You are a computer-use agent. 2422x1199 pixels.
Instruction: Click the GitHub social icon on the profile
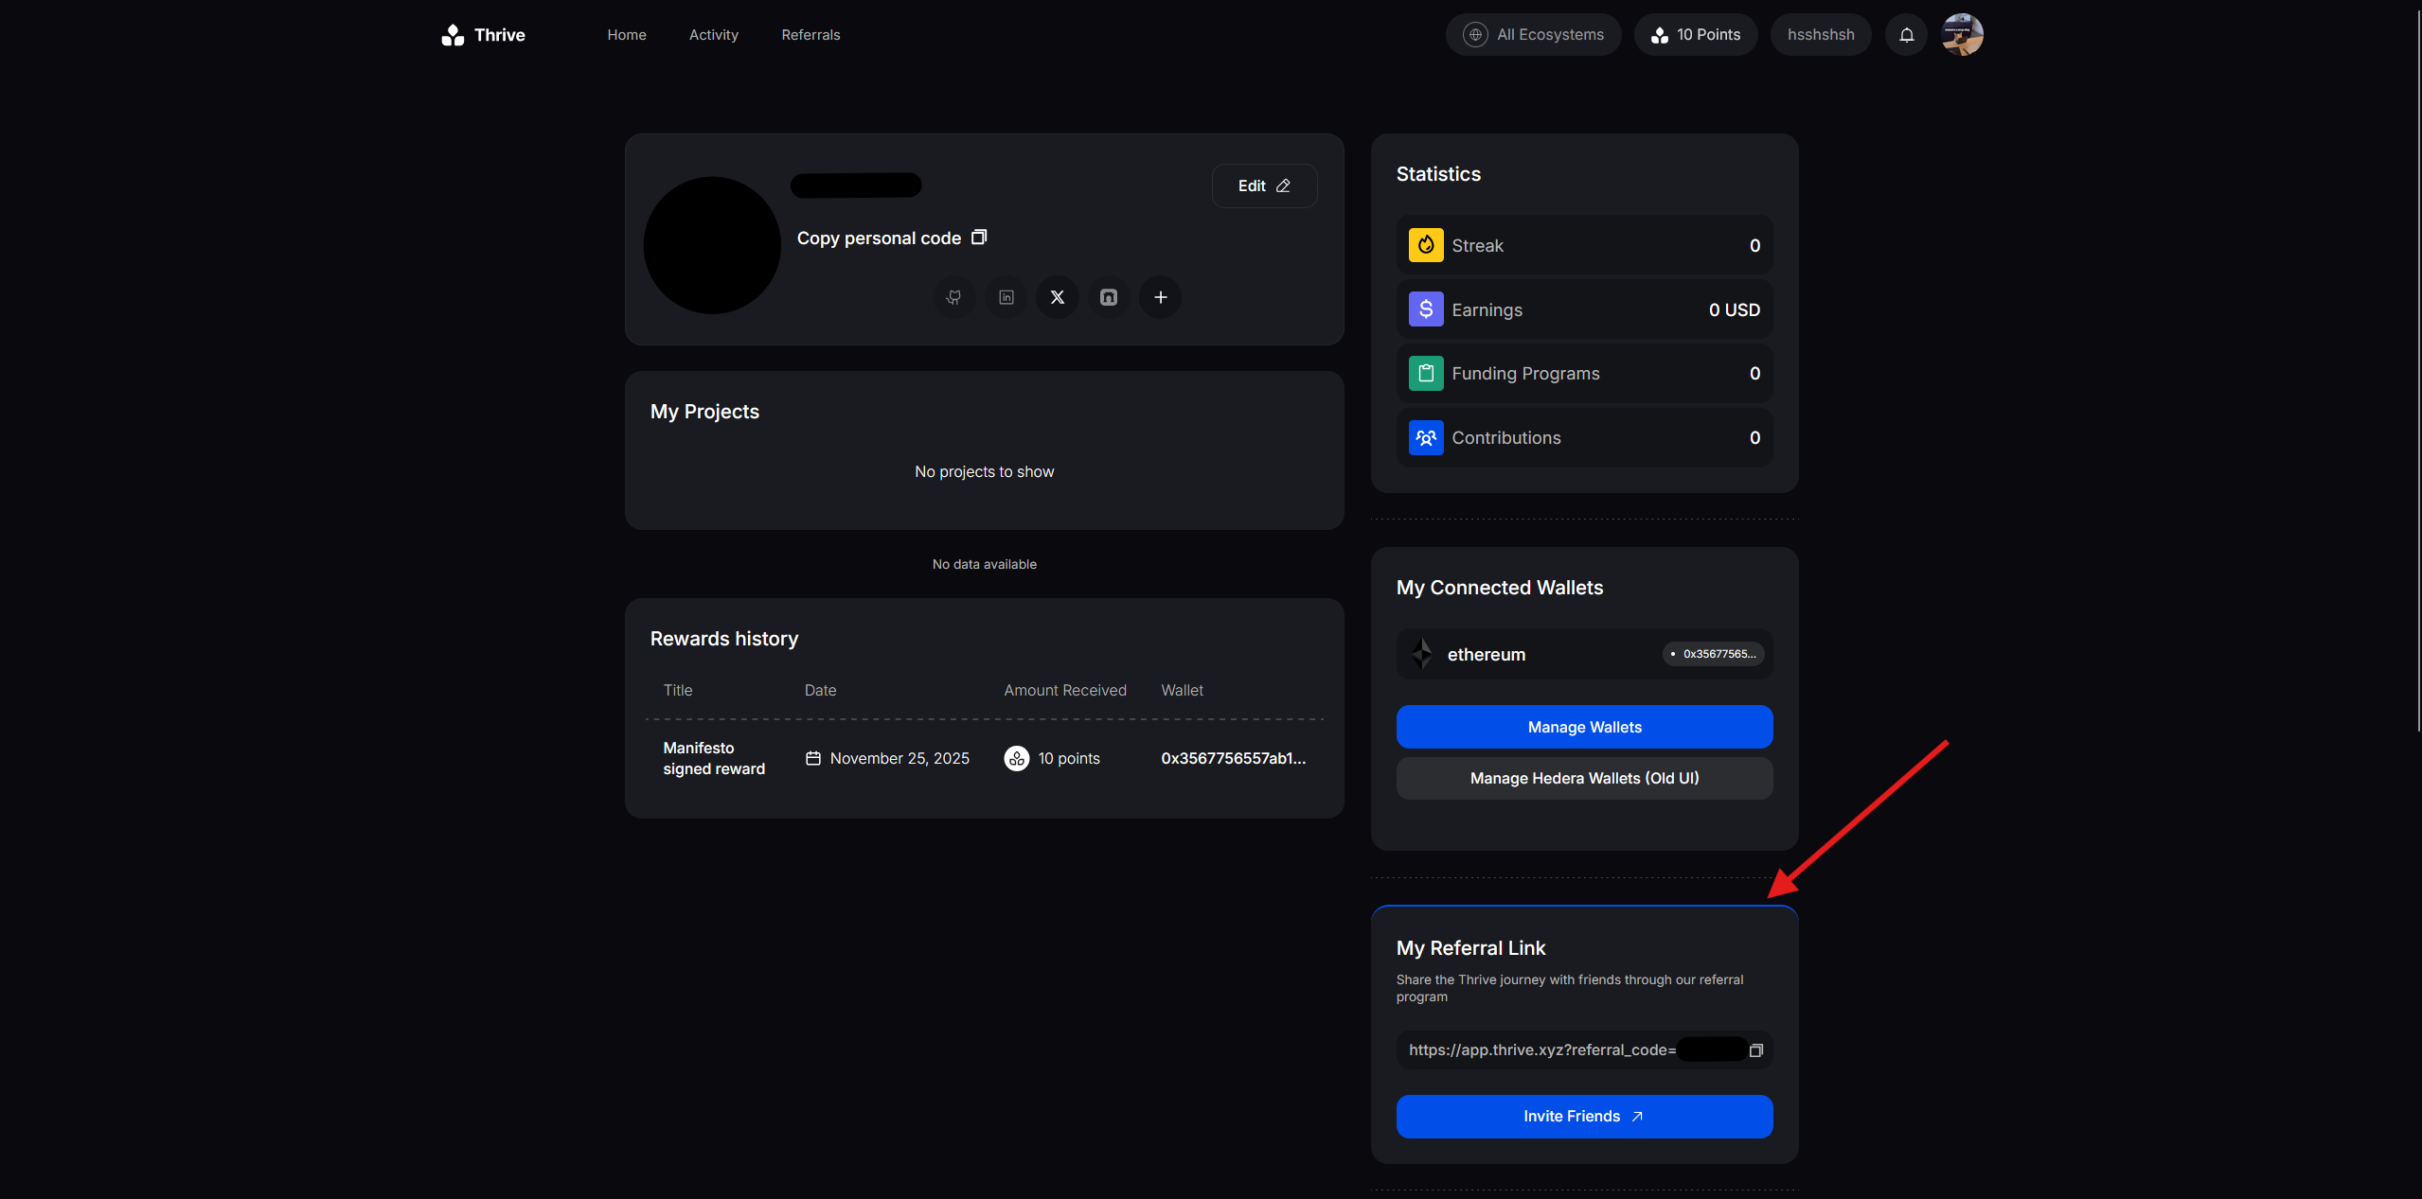(954, 297)
